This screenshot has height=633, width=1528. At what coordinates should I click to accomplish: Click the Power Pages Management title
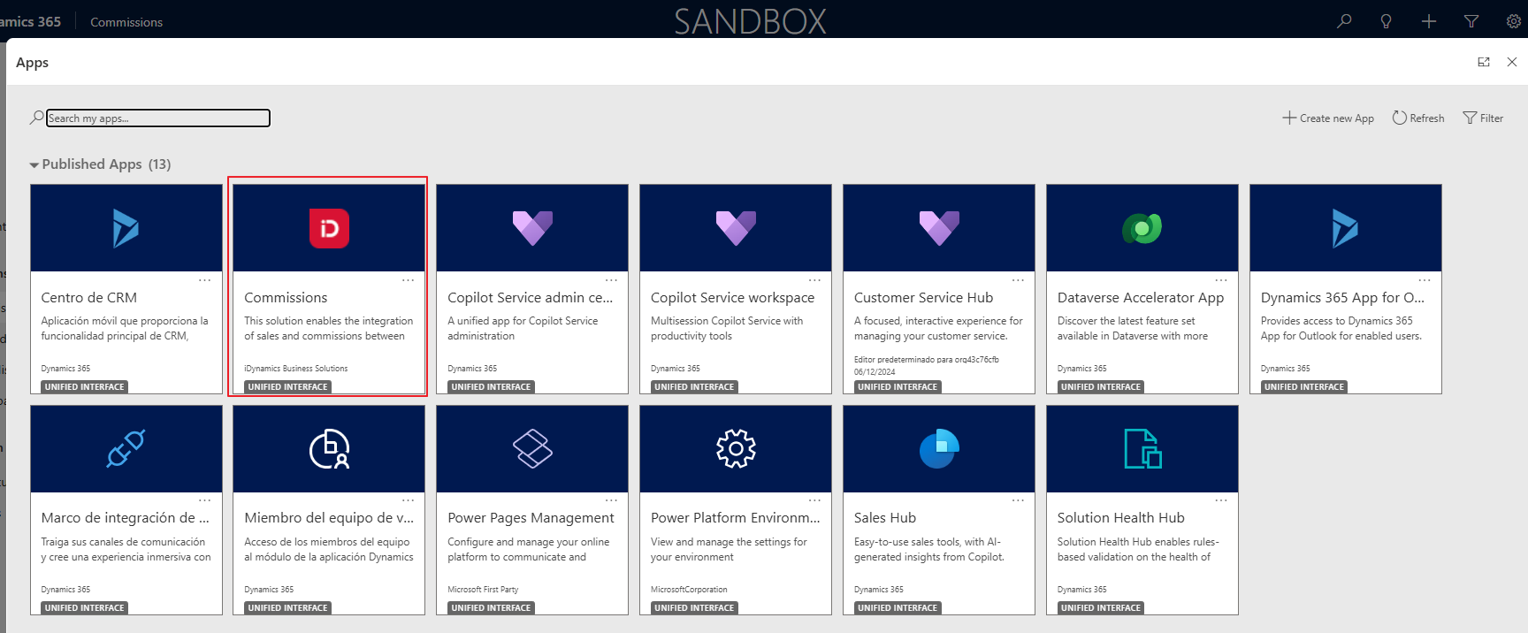531,518
